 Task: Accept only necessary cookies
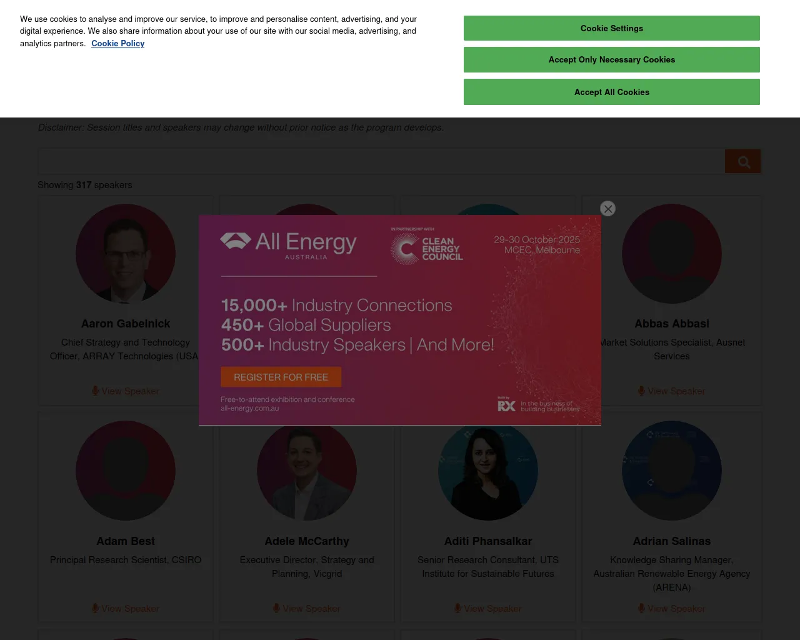(x=612, y=60)
